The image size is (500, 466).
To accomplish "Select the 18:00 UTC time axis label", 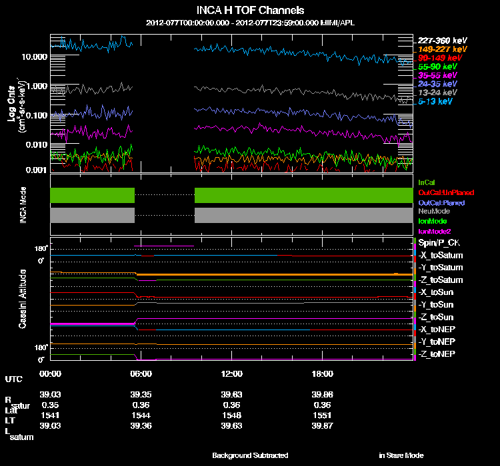I will tap(322, 373).
